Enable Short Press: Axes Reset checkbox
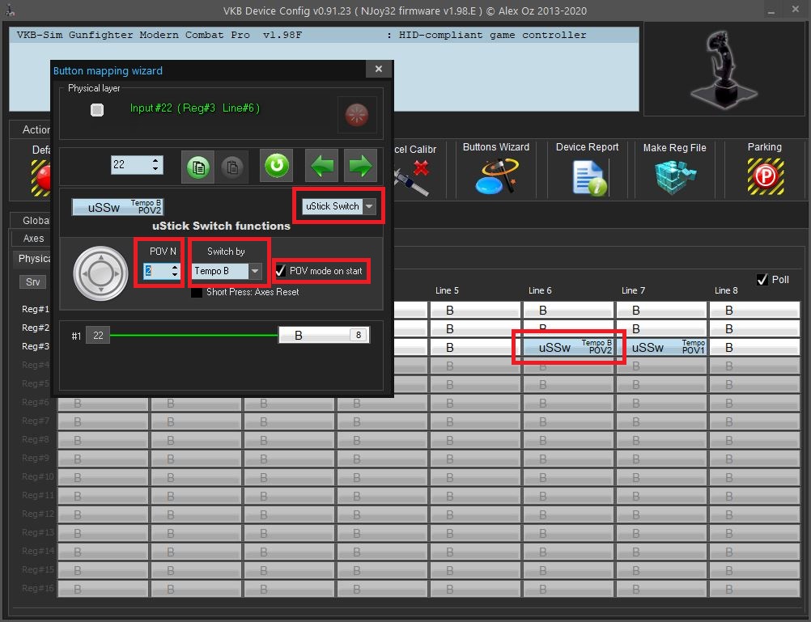The height and width of the screenshot is (622, 811). 197,292
